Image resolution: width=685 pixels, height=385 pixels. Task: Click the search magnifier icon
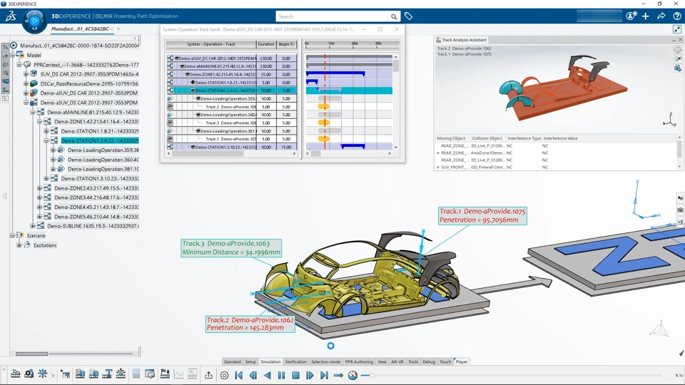pyautogui.click(x=394, y=16)
